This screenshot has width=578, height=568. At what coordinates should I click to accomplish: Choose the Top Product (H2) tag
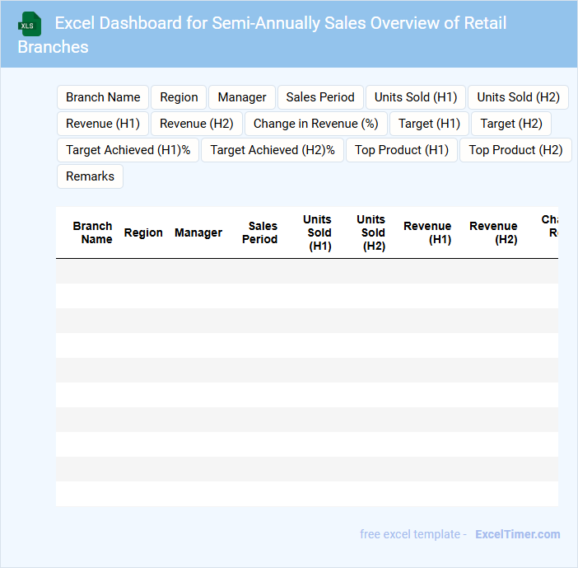coord(515,150)
